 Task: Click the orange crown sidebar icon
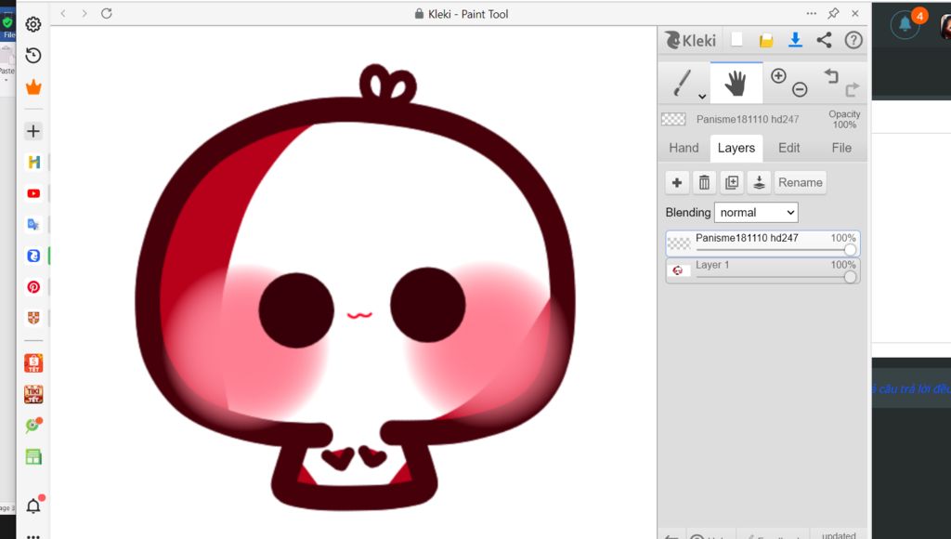(x=33, y=87)
